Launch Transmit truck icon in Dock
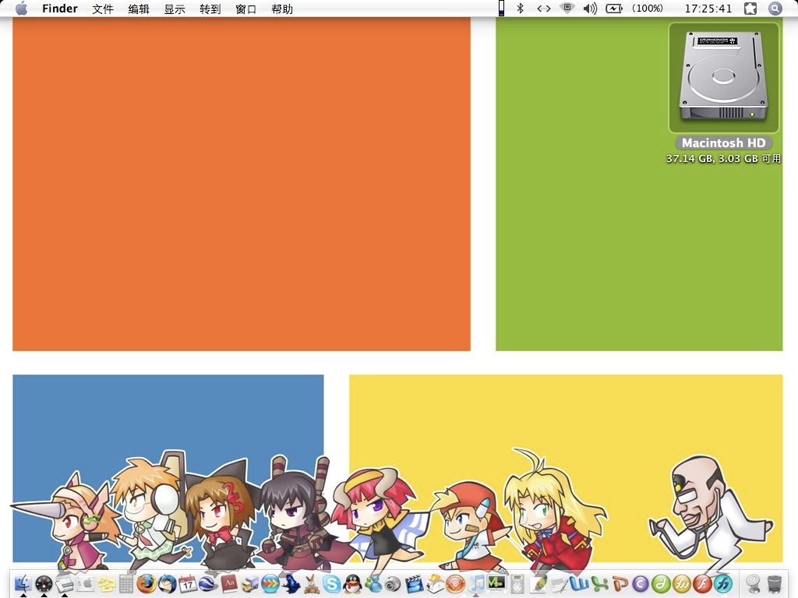 tap(249, 583)
